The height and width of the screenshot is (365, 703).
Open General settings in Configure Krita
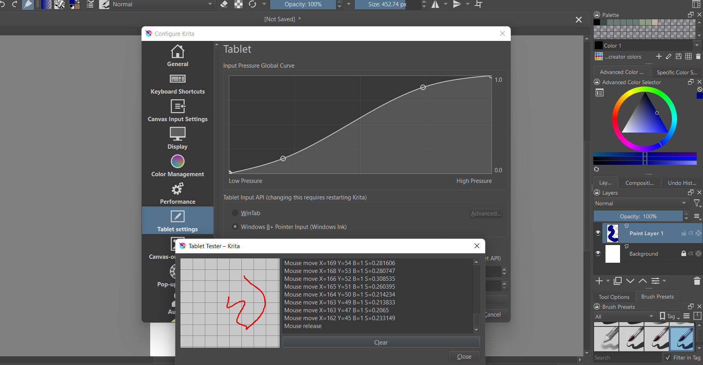point(178,55)
